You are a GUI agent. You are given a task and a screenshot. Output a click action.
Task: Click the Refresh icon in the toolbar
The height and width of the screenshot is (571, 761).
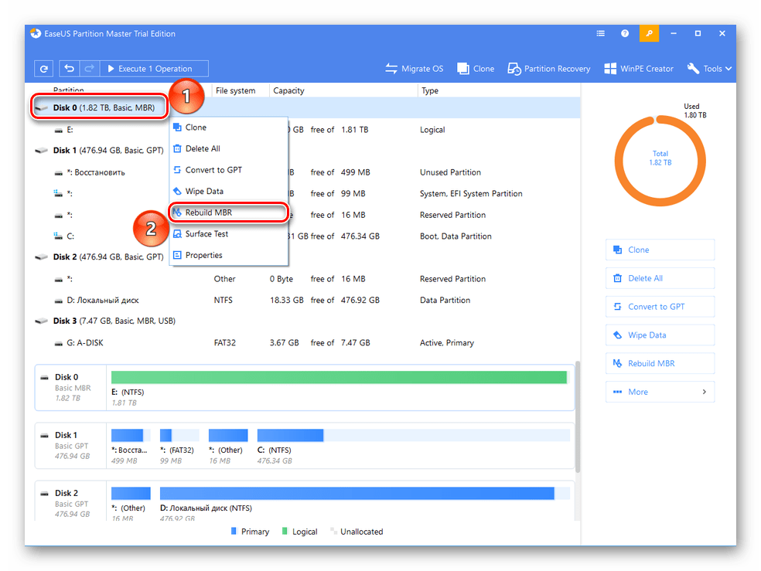tap(44, 69)
